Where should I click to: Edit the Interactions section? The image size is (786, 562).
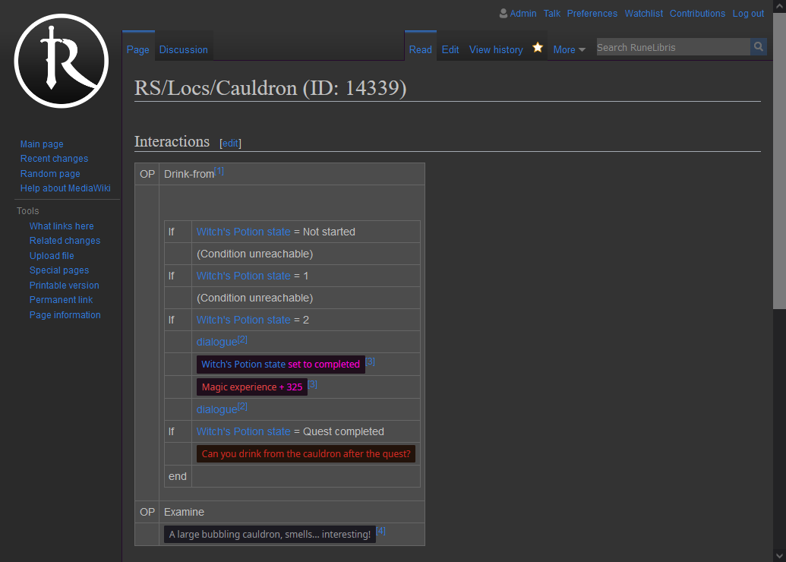(x=230, y=143)
